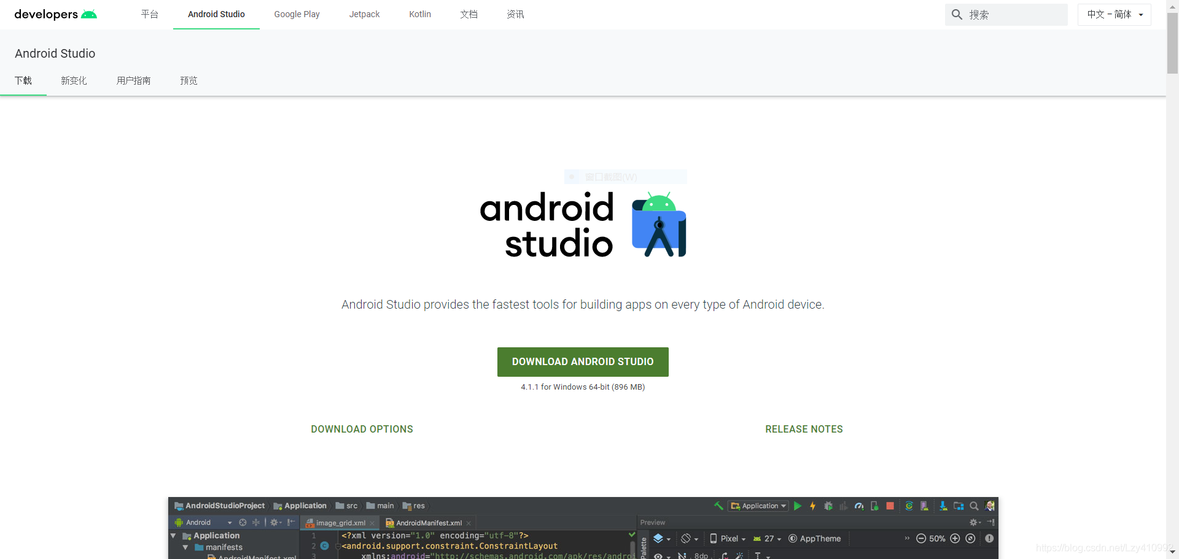Screen dimensions: 1179x559
Task: Click the magnifier icon in the search box
Action: [957, 15]
